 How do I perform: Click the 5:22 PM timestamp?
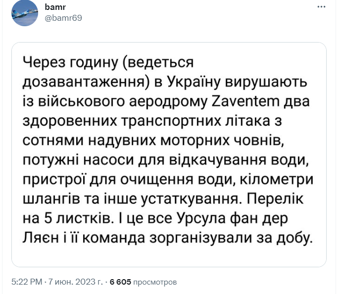click(x=27, y=282)
